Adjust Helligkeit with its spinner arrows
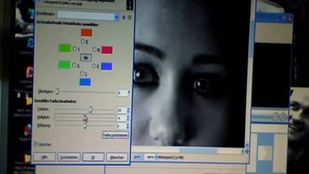This screenshot has width=309, height=174. pos(128,118)
